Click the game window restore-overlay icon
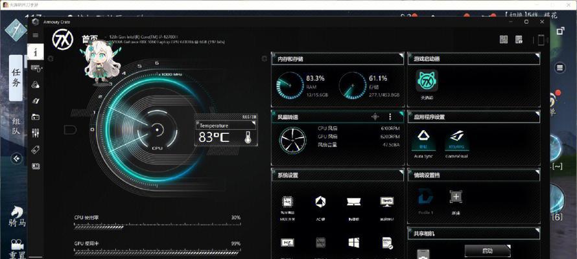 pyautogui.click(x=560, y=31)
